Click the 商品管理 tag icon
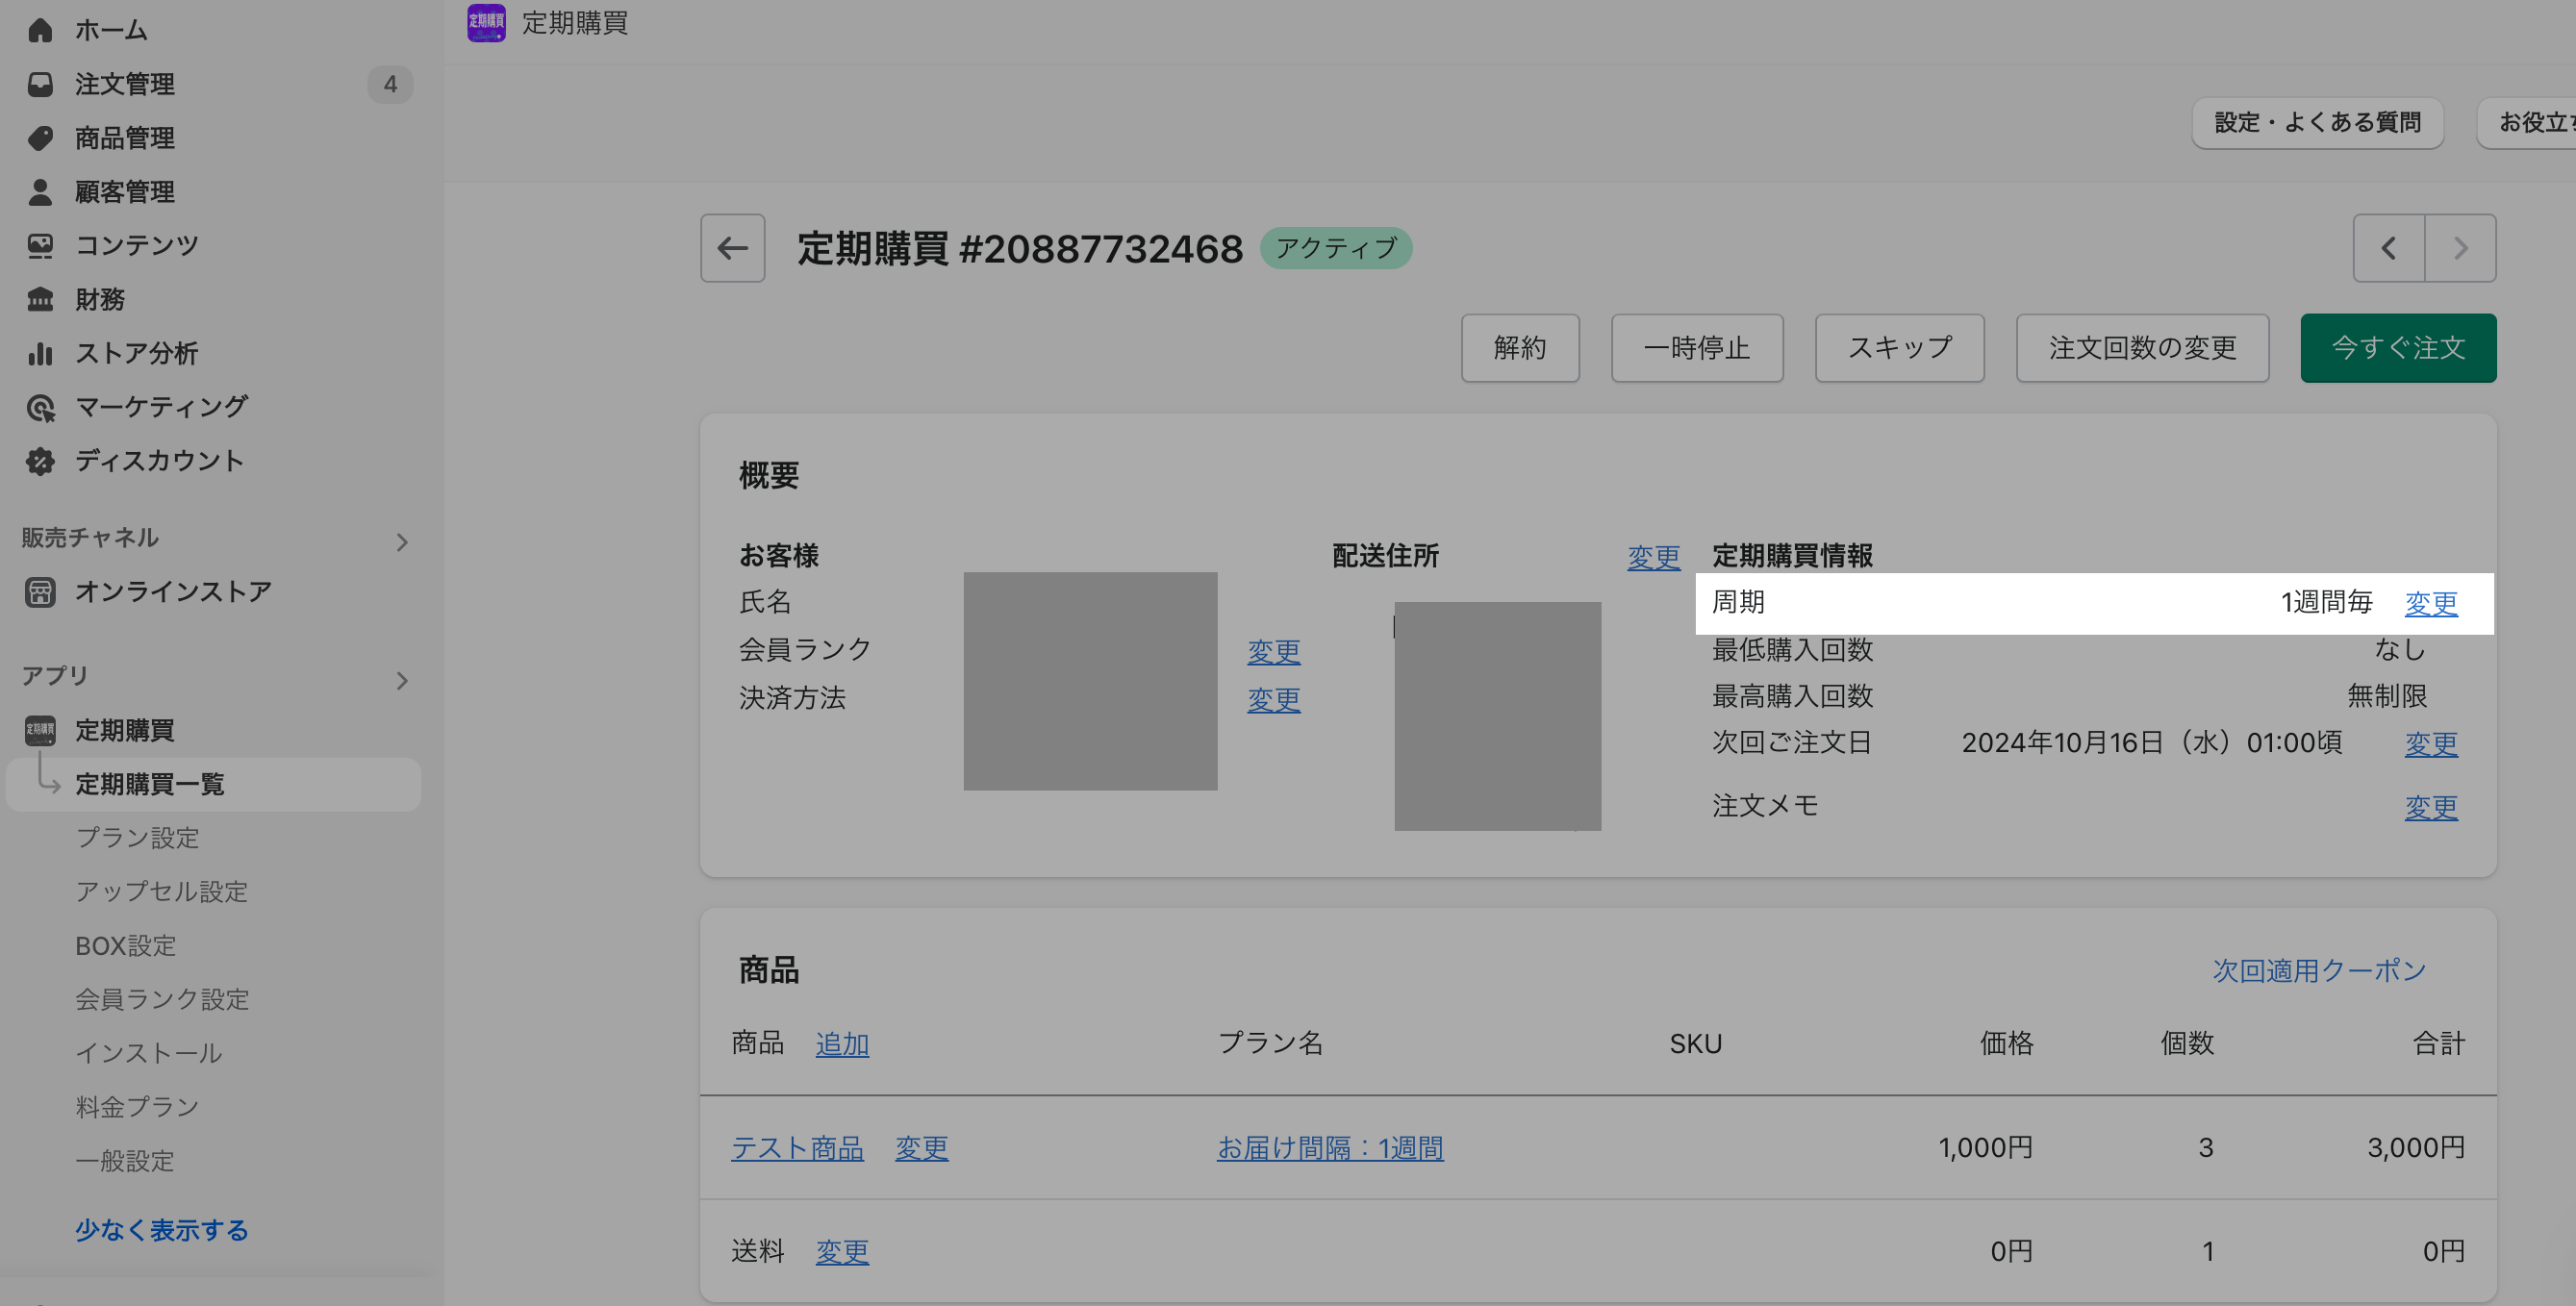The height and width of the screenshot is (1306, 2576). point(40,138)
